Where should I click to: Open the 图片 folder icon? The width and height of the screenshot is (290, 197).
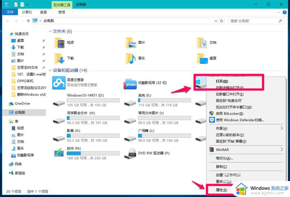coord(130,43)
